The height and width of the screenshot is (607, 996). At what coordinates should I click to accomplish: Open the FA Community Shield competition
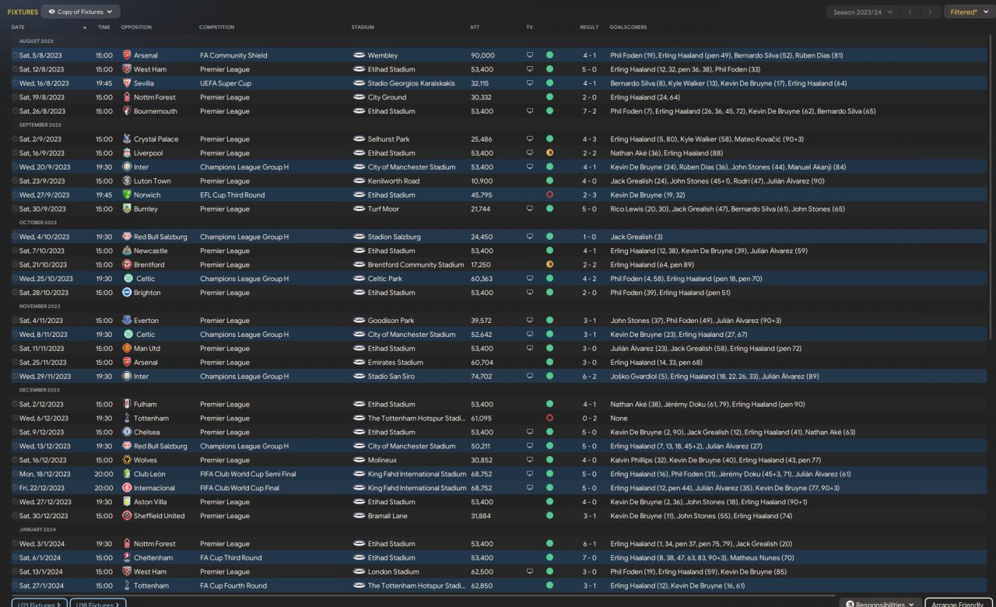click(x=233, y=56)
